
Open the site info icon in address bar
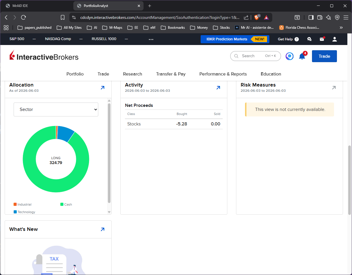pos(74,17)
